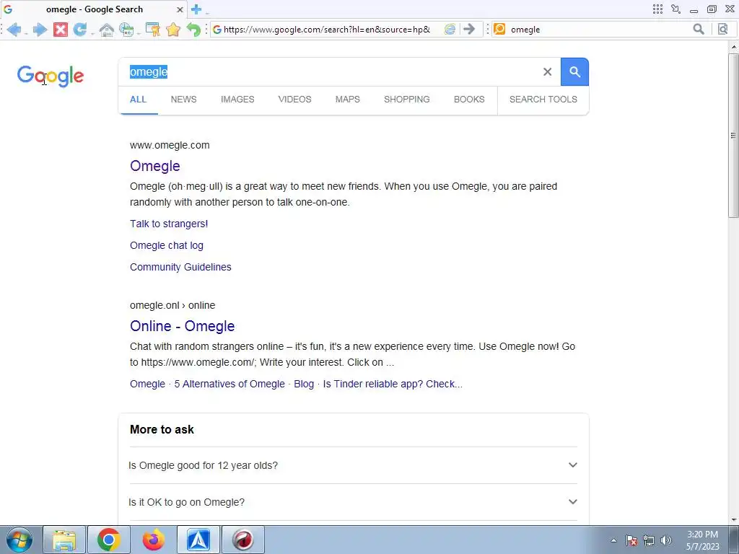This screenshot has height=554, width=739.
Task: Click the green undo arrow icon
Action: click(x=193, y=30)
